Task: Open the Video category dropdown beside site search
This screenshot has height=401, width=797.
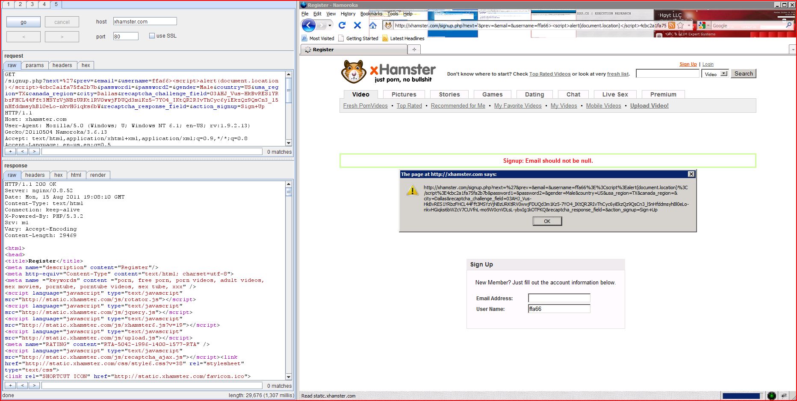Action: 715,74
